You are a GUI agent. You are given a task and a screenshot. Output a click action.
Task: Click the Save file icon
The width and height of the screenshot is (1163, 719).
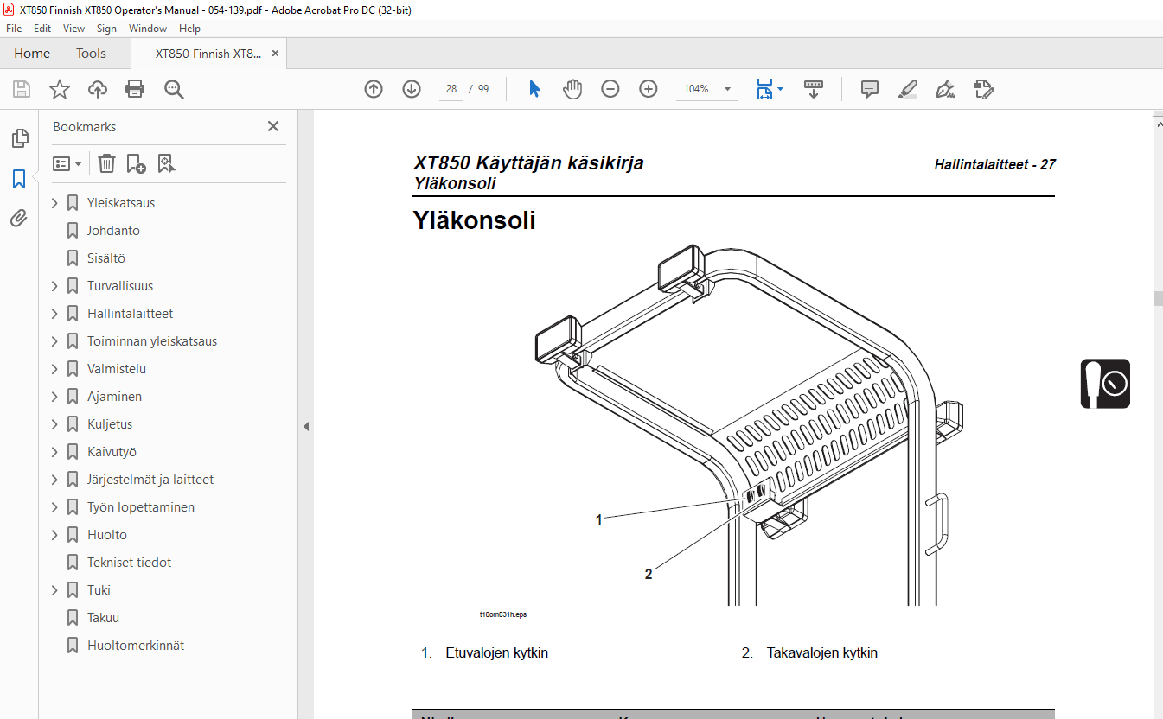click(x=22, y=89)
